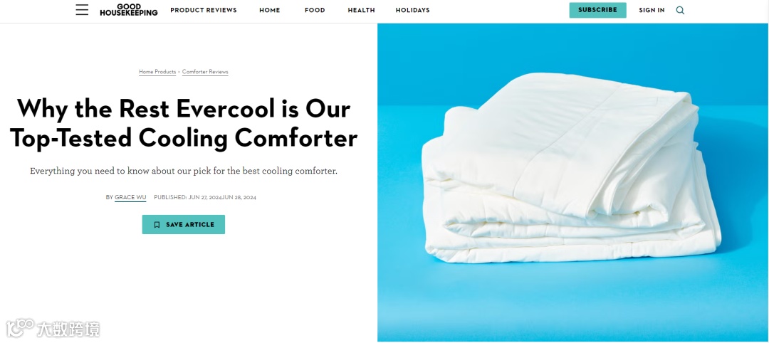The height and width of the screenshot is (343, 769).
Task: Open the hamburger navigation menu
Action: point(82,10)
